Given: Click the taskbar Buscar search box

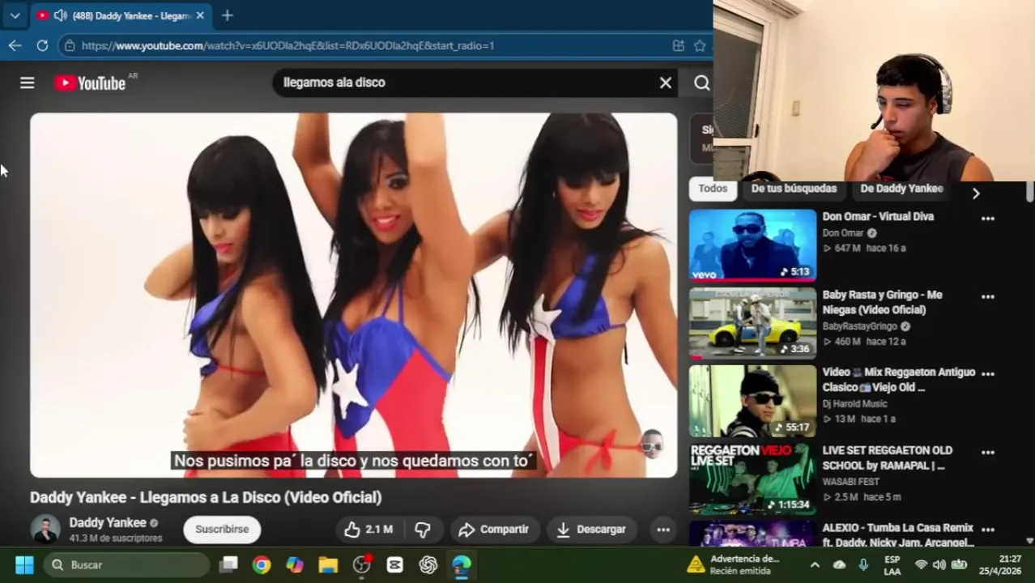Looking at the screenshot, I should pos(126,564).
